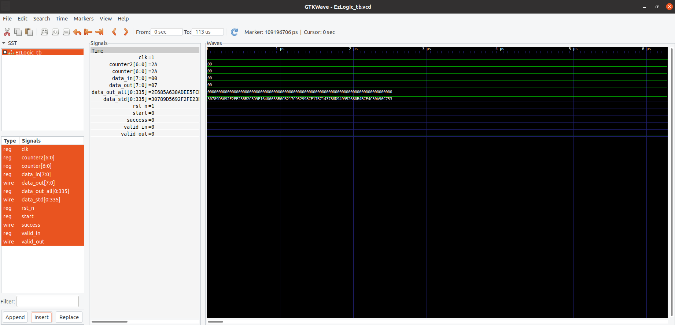Expand the EzLogic_tb tree node
The height and width of the screenshot is (325, 675).
(5, 52)
